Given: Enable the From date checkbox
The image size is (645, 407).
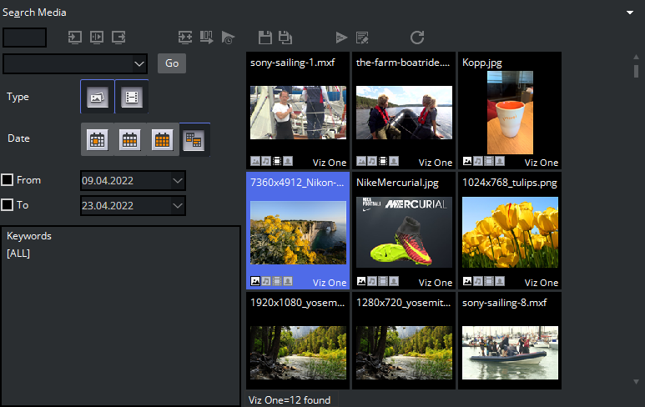Looking at the screenshot, I should pyautogui.click(x=8, y=180).
